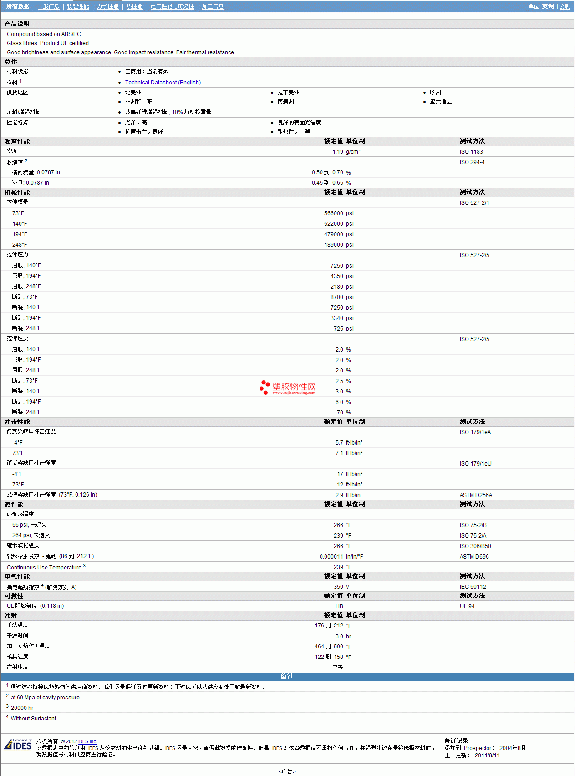Click the '20000 hr' footnote

point(22,708)
